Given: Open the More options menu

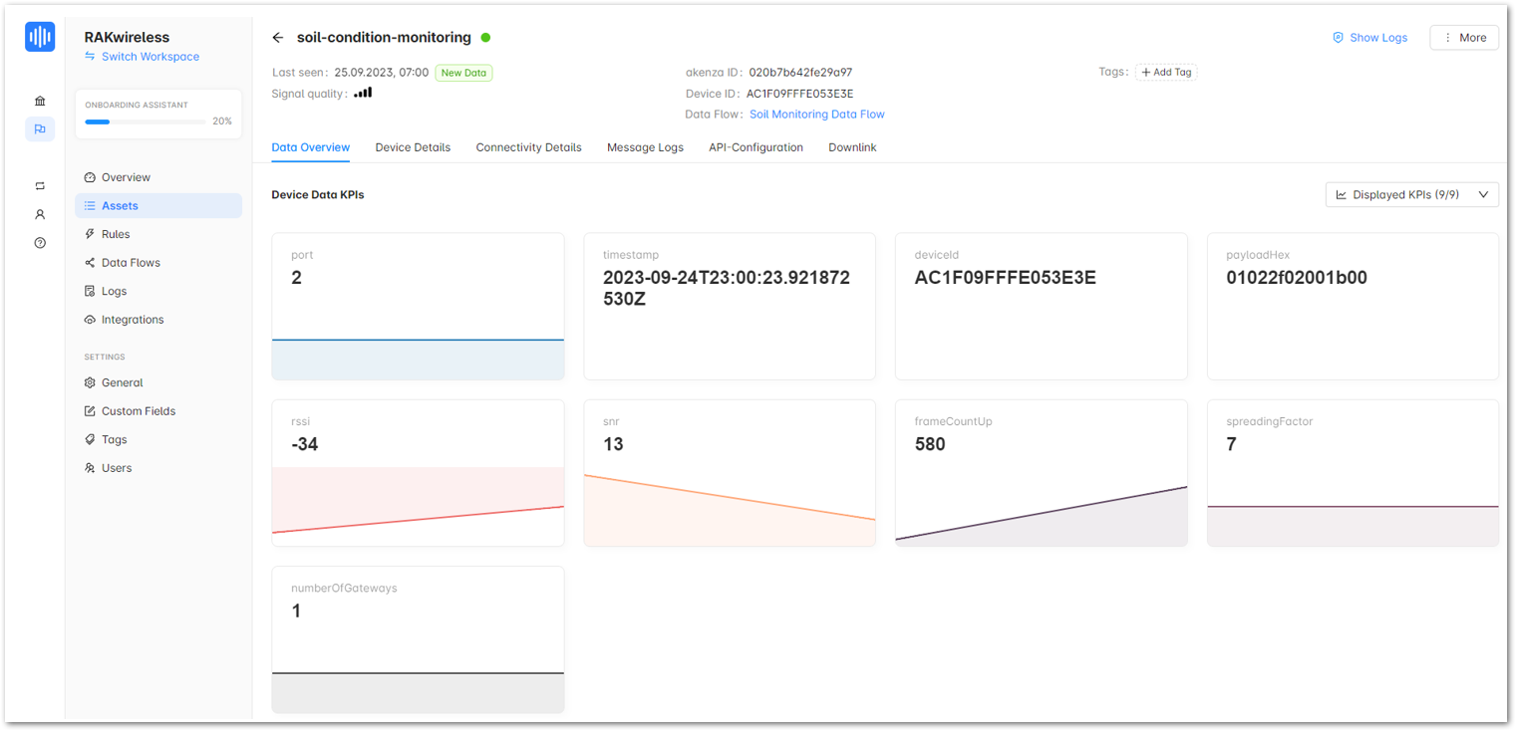Looking at the screenshot, I should click(1463, 38).
